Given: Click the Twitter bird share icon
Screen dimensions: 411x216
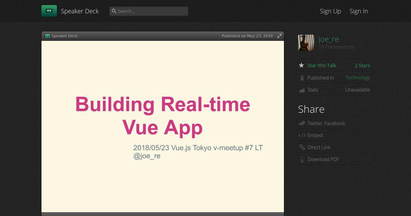Looking at the screenshot, I should [x=302, y=123].
